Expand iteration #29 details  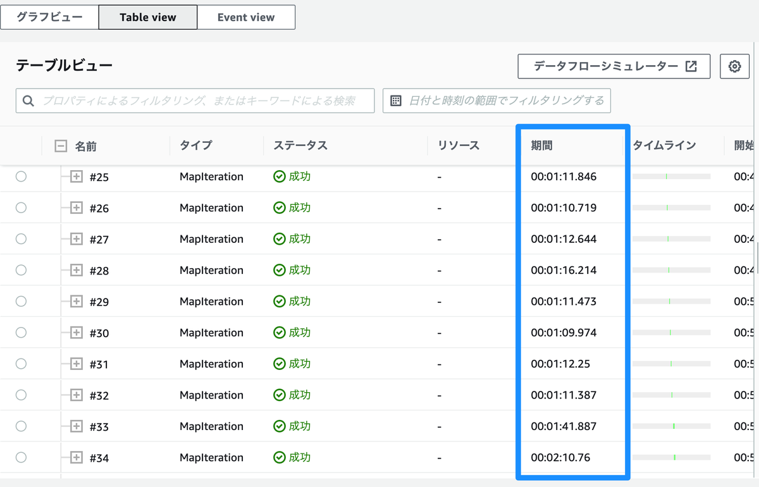tap(75, 301)
